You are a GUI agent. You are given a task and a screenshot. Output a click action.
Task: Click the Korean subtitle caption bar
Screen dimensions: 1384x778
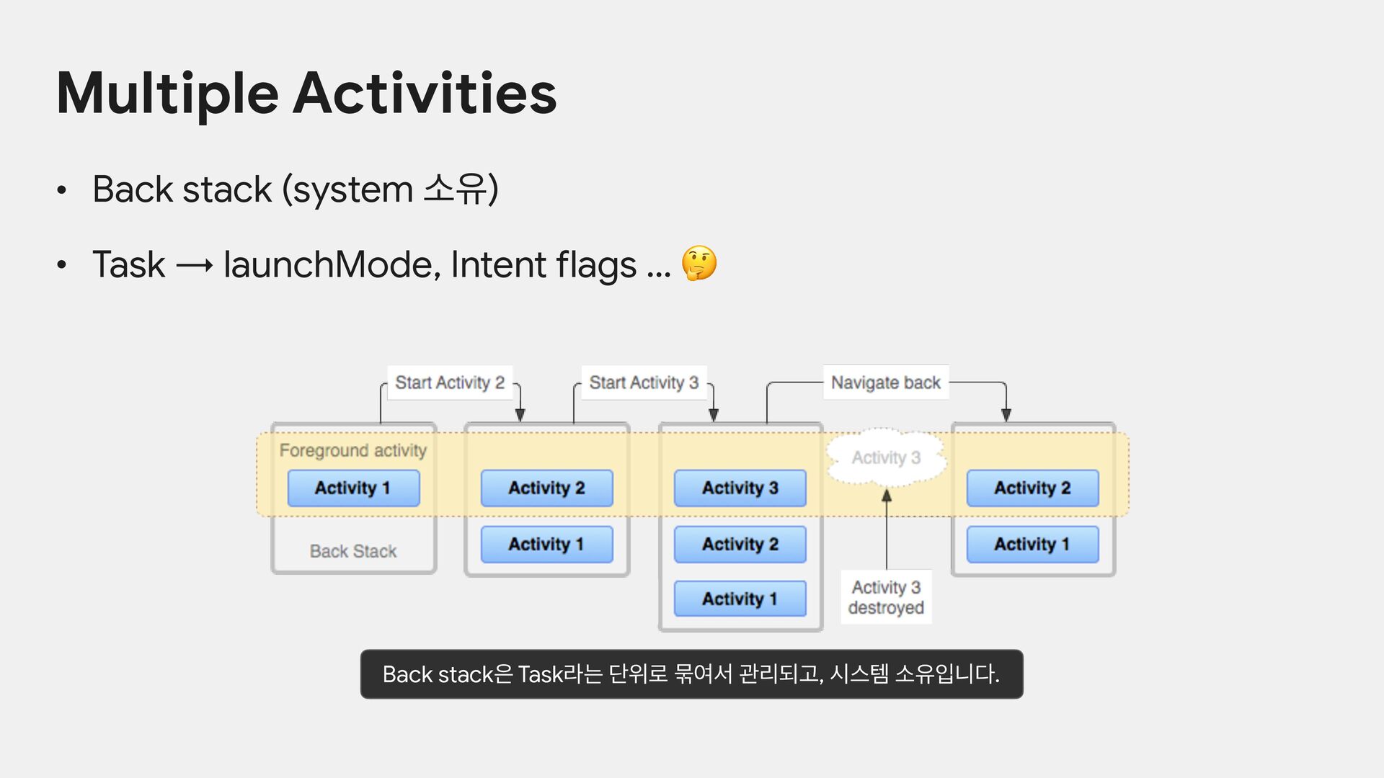(x=691, y=674)
